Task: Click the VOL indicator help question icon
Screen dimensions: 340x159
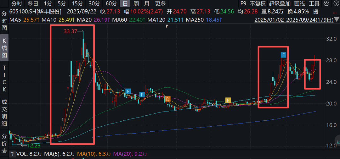Action: click(x=12, y=154)
